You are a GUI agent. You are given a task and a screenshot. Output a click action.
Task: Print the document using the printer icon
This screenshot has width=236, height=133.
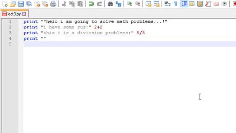tap(53, 4)
